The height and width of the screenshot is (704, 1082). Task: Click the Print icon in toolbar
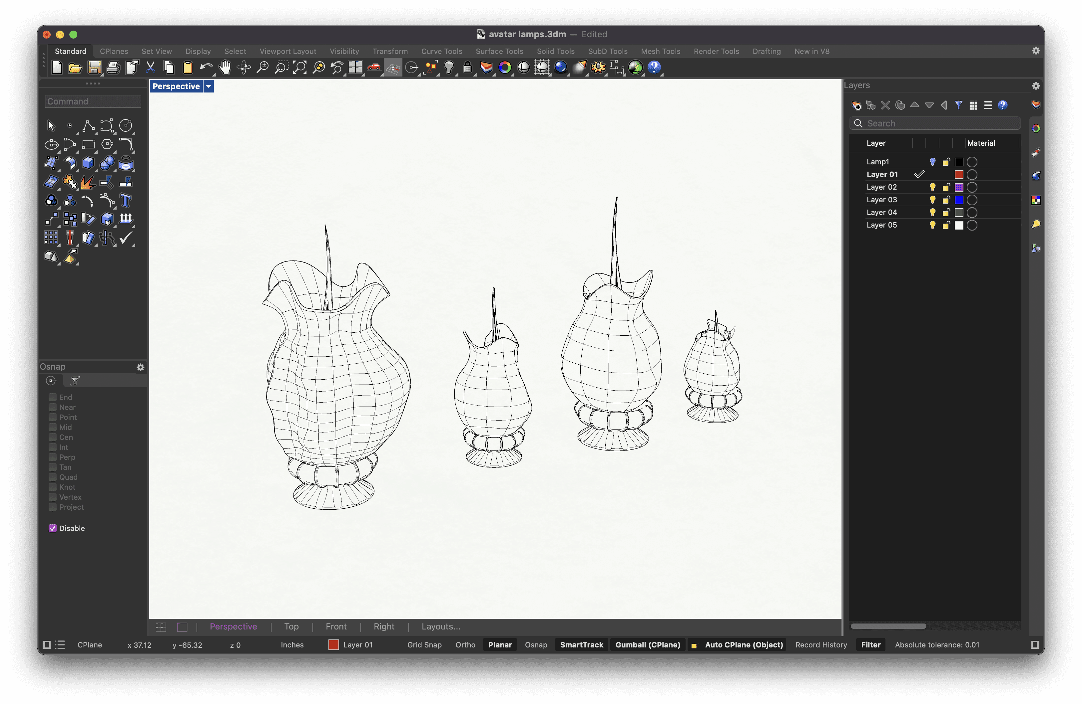[113, 68]
